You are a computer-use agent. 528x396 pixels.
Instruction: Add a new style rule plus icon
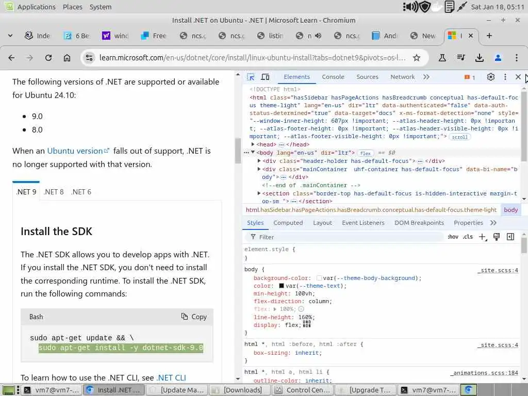pyautogui.click(x=483, y=237)
